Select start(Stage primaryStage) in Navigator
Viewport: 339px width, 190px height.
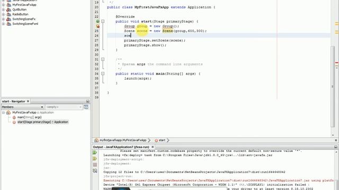pyautogui.click(x=43, y=122)
